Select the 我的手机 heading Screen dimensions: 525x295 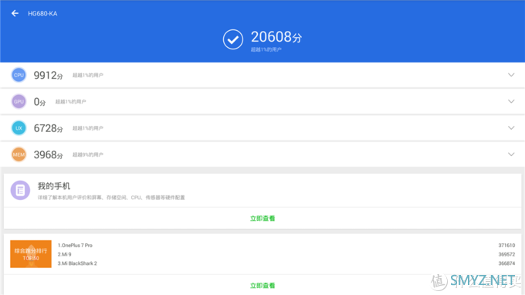[54, 186]
